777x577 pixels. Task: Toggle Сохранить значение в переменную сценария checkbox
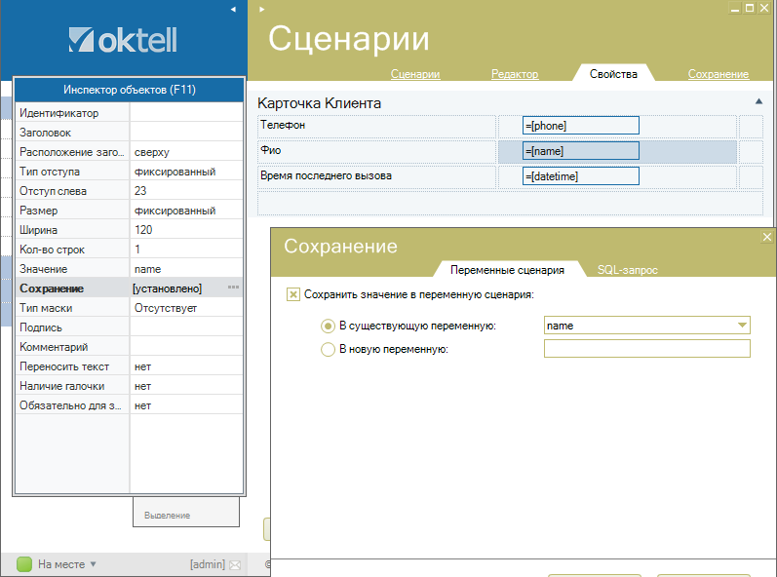(292, 293)
